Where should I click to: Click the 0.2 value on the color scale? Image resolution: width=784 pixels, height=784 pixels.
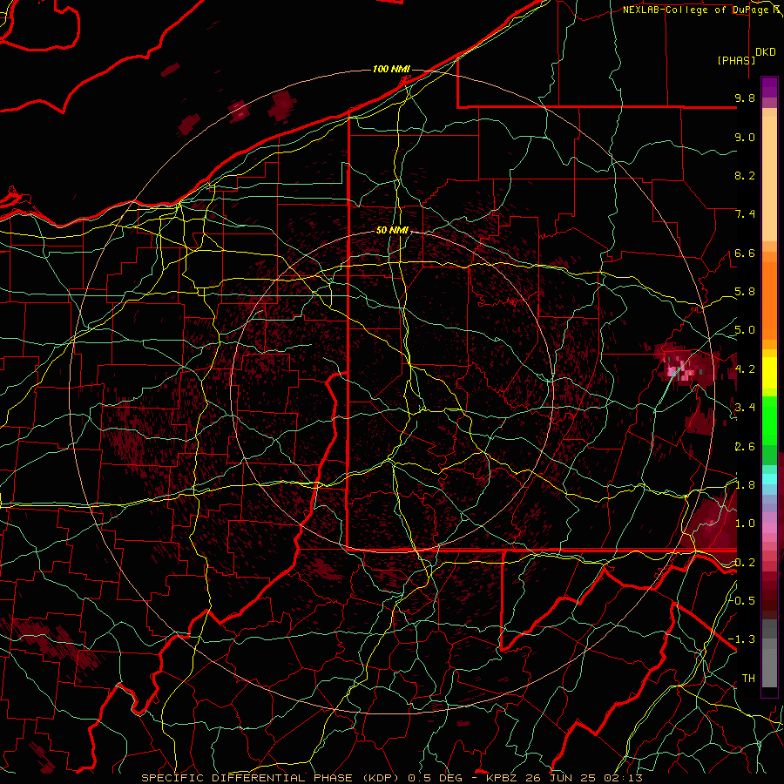pos(745,563)
